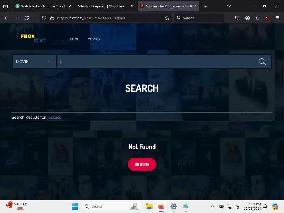This screenshot has width=284, height=213.
Task: Open a new browser tab
Action: 205,6
